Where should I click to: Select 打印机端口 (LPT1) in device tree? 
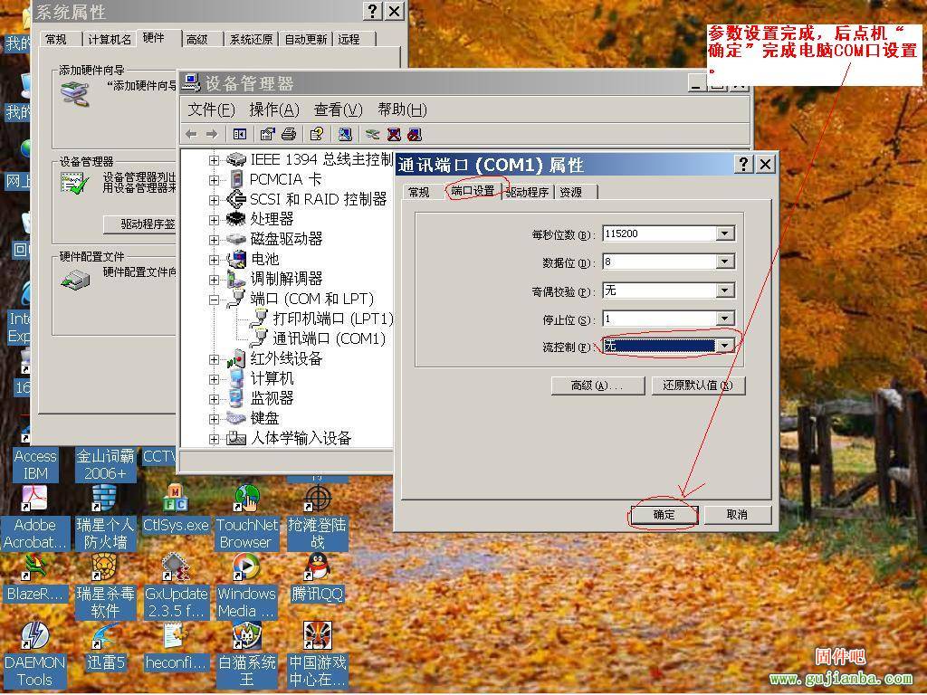click(x=332, y=319)
